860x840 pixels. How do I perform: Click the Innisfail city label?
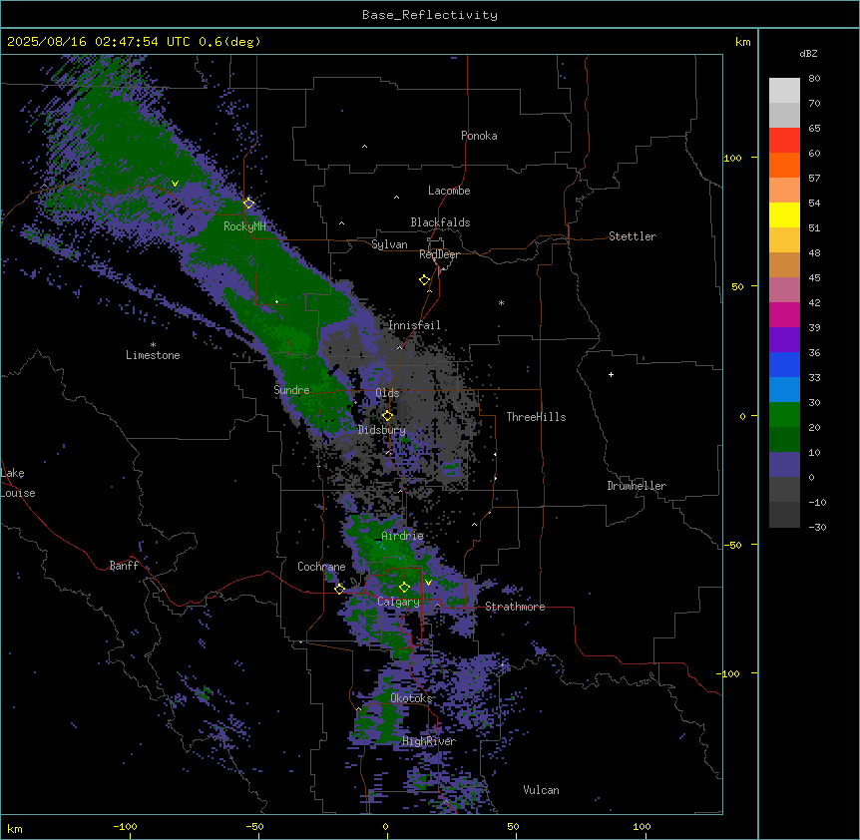(x=414, y=325)
